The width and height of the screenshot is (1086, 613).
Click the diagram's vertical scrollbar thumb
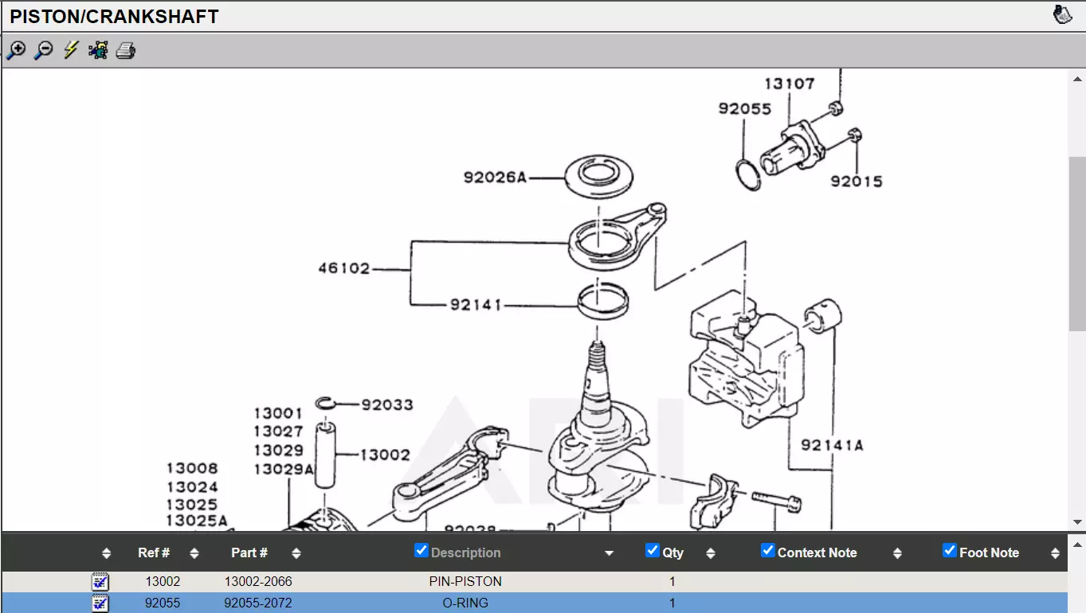[1077, 243]
